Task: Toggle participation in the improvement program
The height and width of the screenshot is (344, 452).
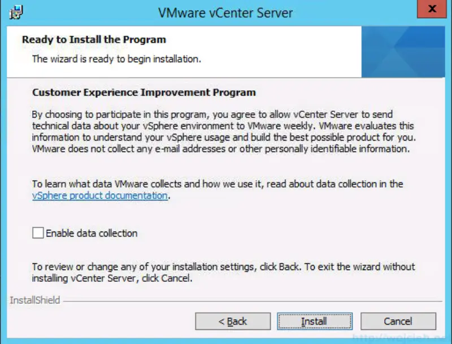Action: coord(37,233)
